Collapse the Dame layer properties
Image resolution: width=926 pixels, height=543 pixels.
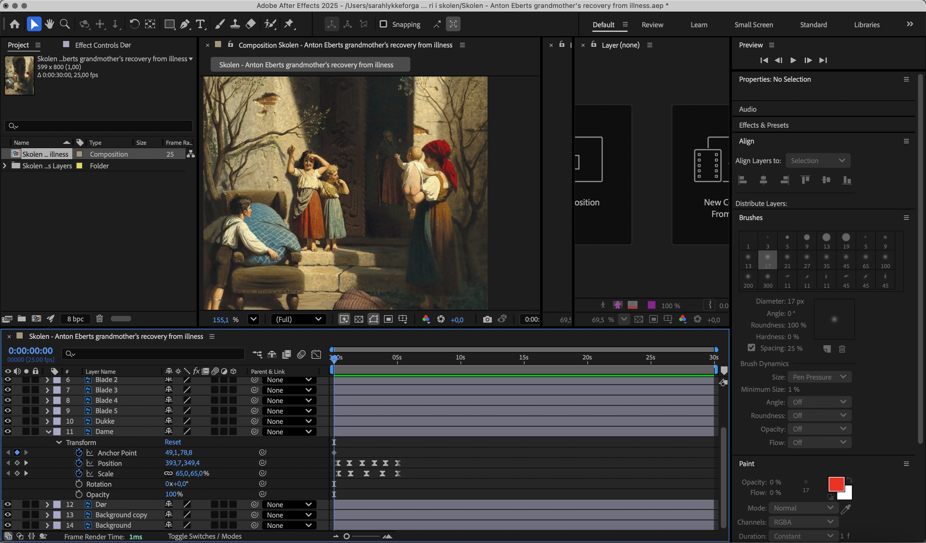(48, 432)
